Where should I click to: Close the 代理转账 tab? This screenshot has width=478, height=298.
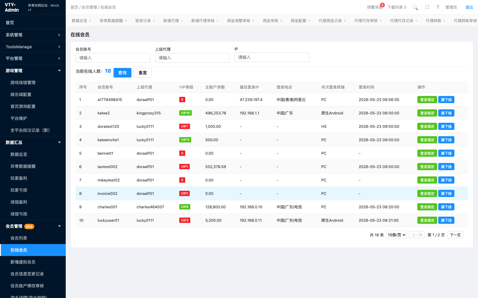[x=444, y=21]
